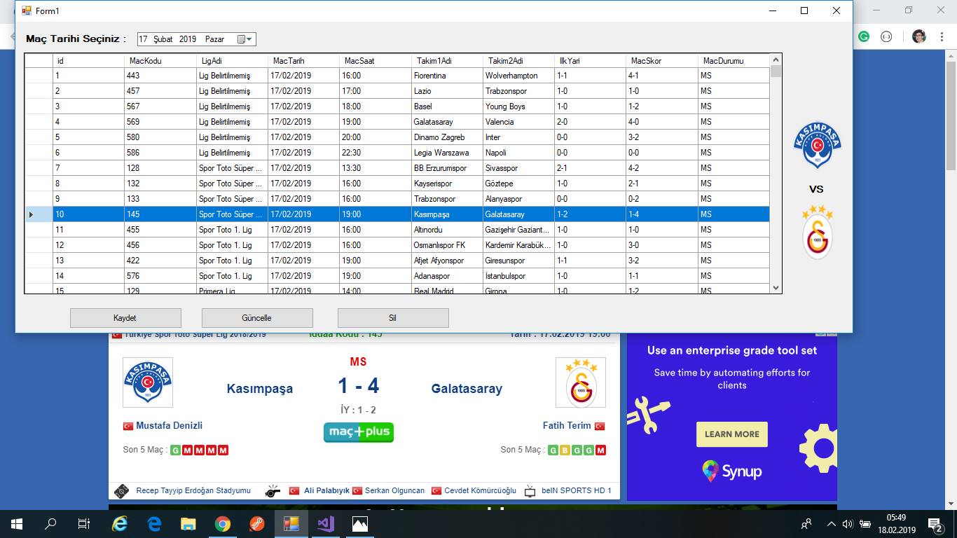Image resolution: width=957 pixels, height=538 pixels.
Task: Select the Alanyaspor cell
Action: pos(518,199)
